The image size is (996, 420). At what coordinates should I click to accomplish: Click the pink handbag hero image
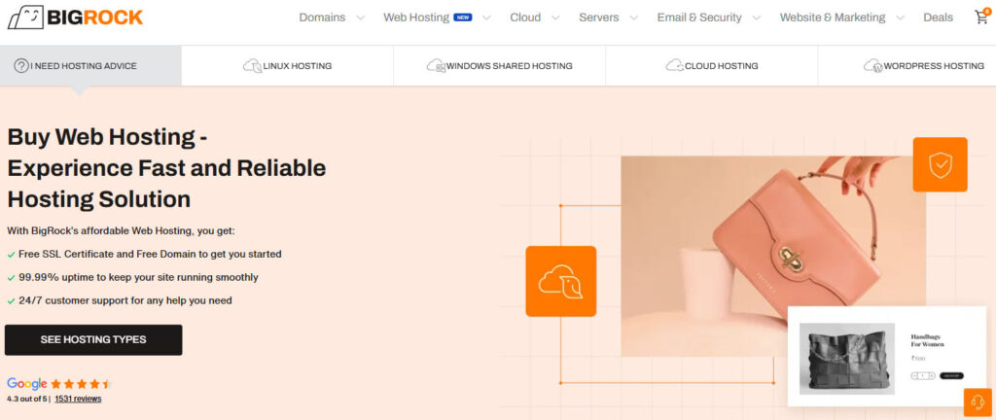click(773, 257)
